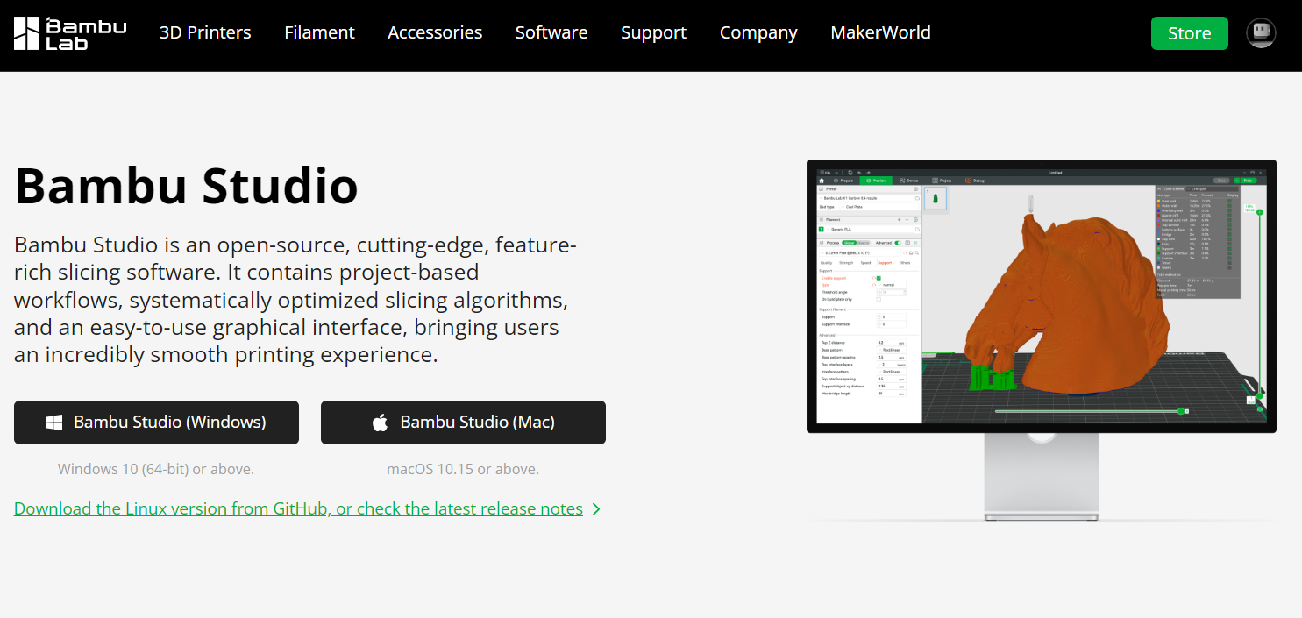Click the horizontal preview slider handle under the model
Image resolution: width=1302 pixels, height=618 pixels.
[1181, 411]
